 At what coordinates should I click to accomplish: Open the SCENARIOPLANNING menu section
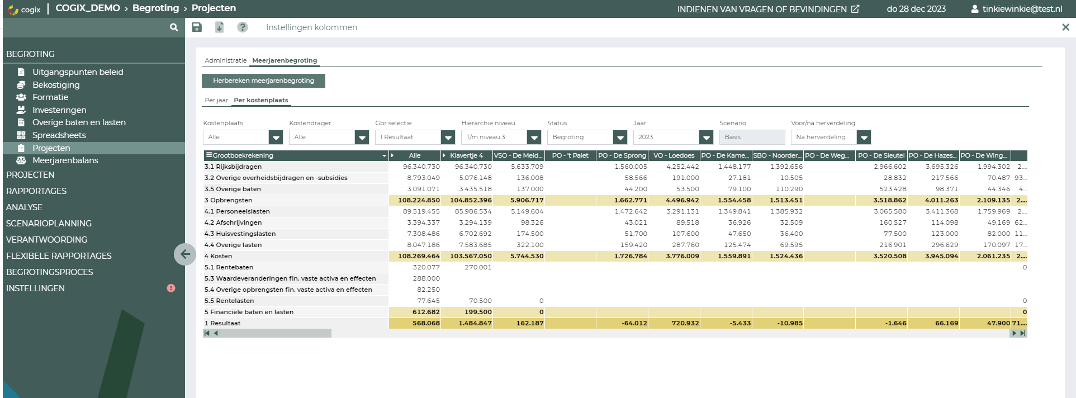(x=49, y=223)
